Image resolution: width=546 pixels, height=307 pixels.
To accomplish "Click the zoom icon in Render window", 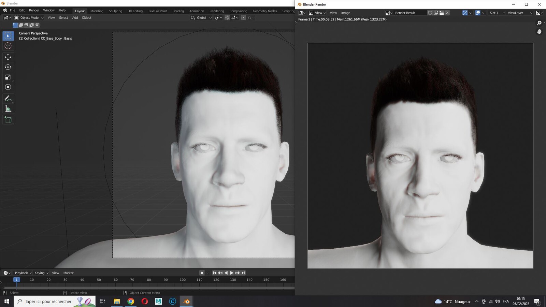I will pyautogui.click(x=539, y=23).
